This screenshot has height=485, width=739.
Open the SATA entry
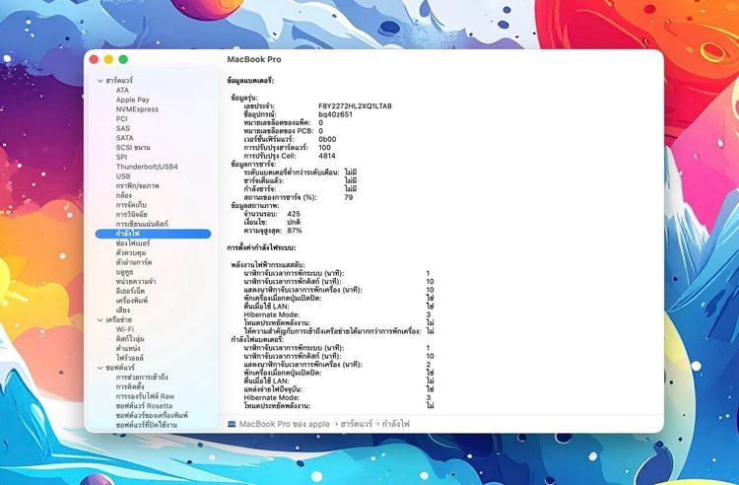click(124, 138)
